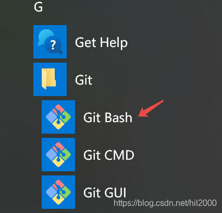Click the word Bash in Git Bash

(x=118, y=117)
